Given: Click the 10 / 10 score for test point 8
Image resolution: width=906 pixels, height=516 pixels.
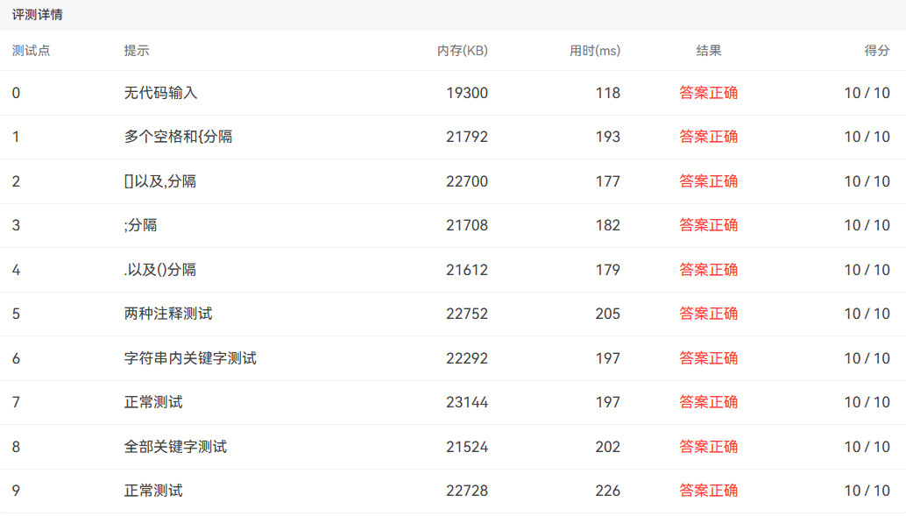Looking at the screenshot, I should click(x=866, y=447).
